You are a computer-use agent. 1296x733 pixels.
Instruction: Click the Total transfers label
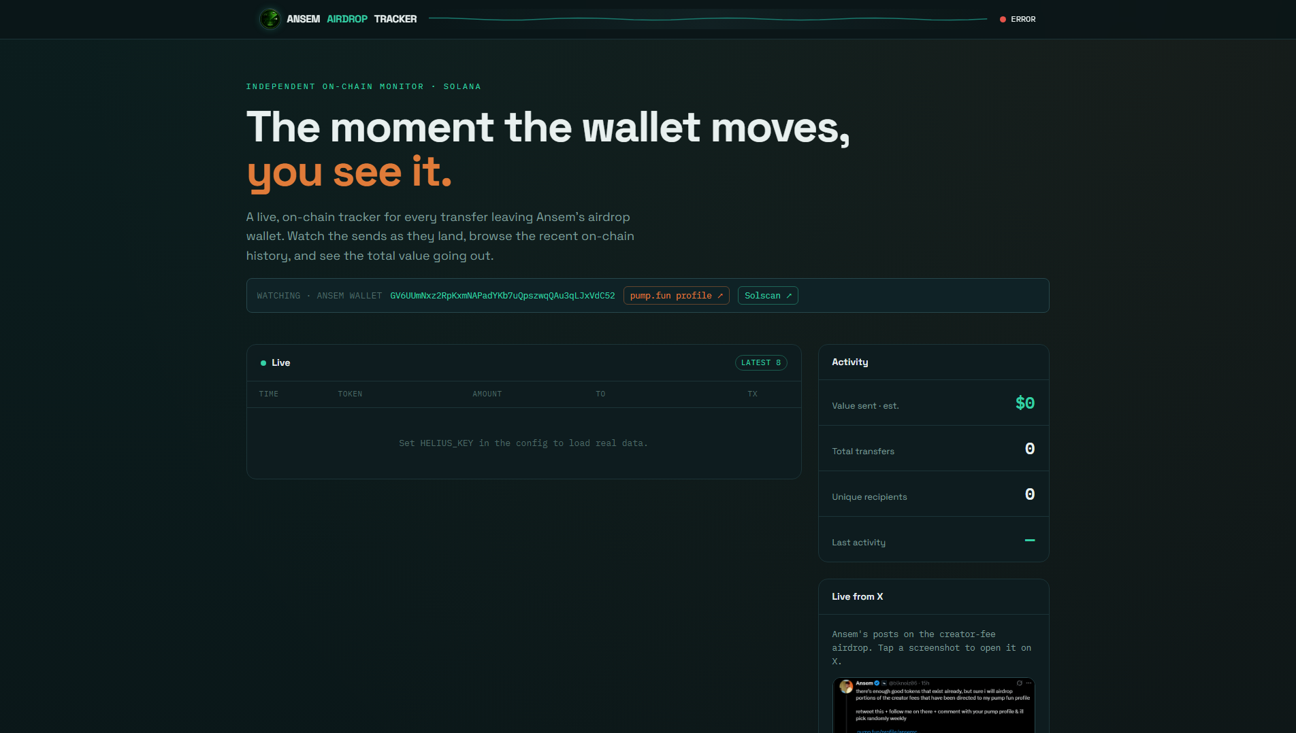pos(863,451)
